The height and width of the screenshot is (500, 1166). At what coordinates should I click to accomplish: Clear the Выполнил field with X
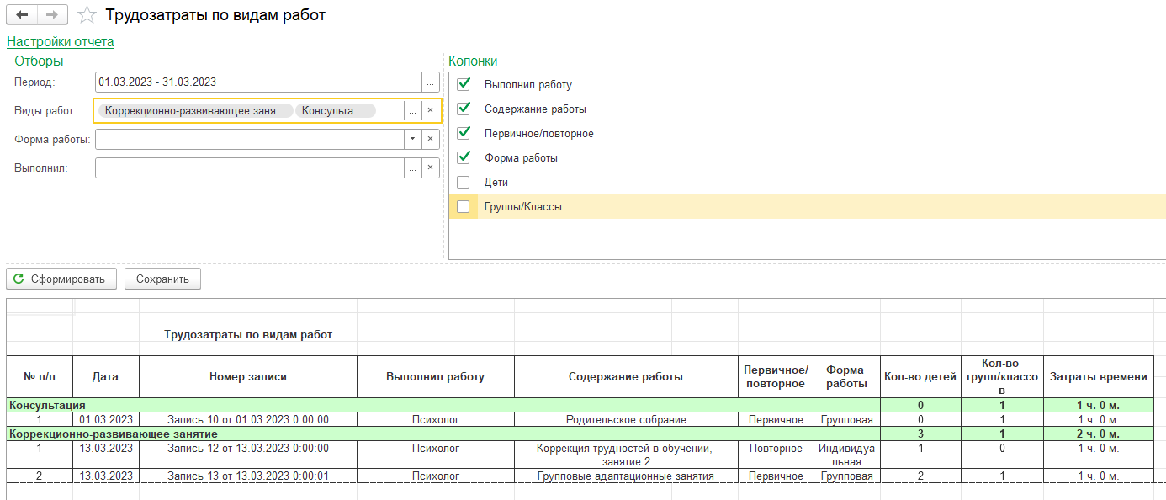431,168
